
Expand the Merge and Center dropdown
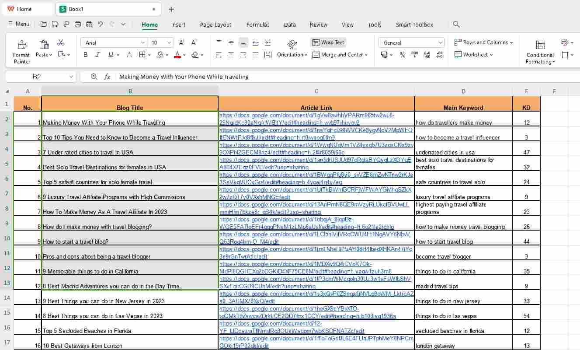click(x=366, y=55)
